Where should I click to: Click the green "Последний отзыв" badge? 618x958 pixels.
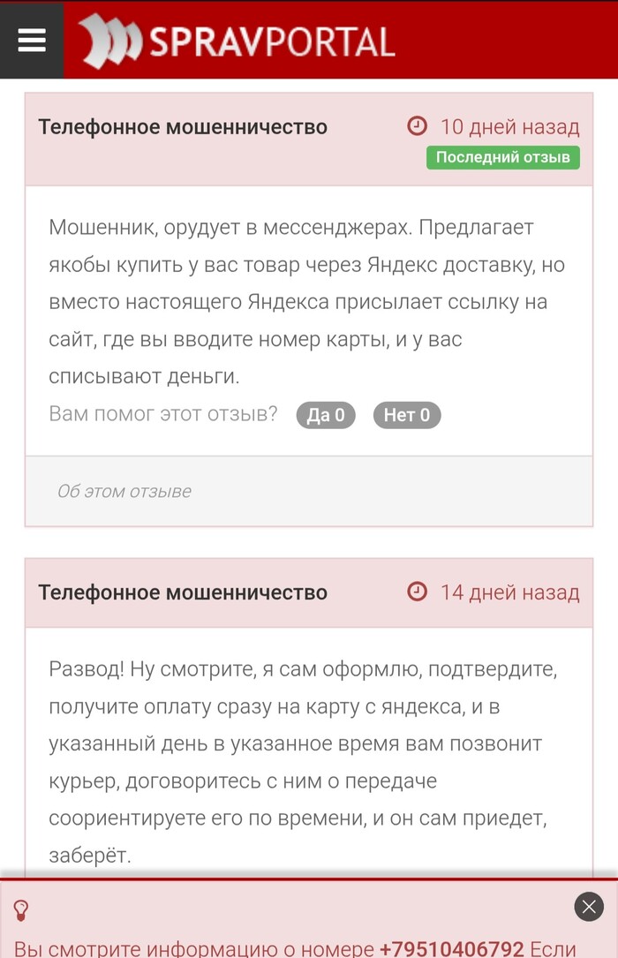503,158
